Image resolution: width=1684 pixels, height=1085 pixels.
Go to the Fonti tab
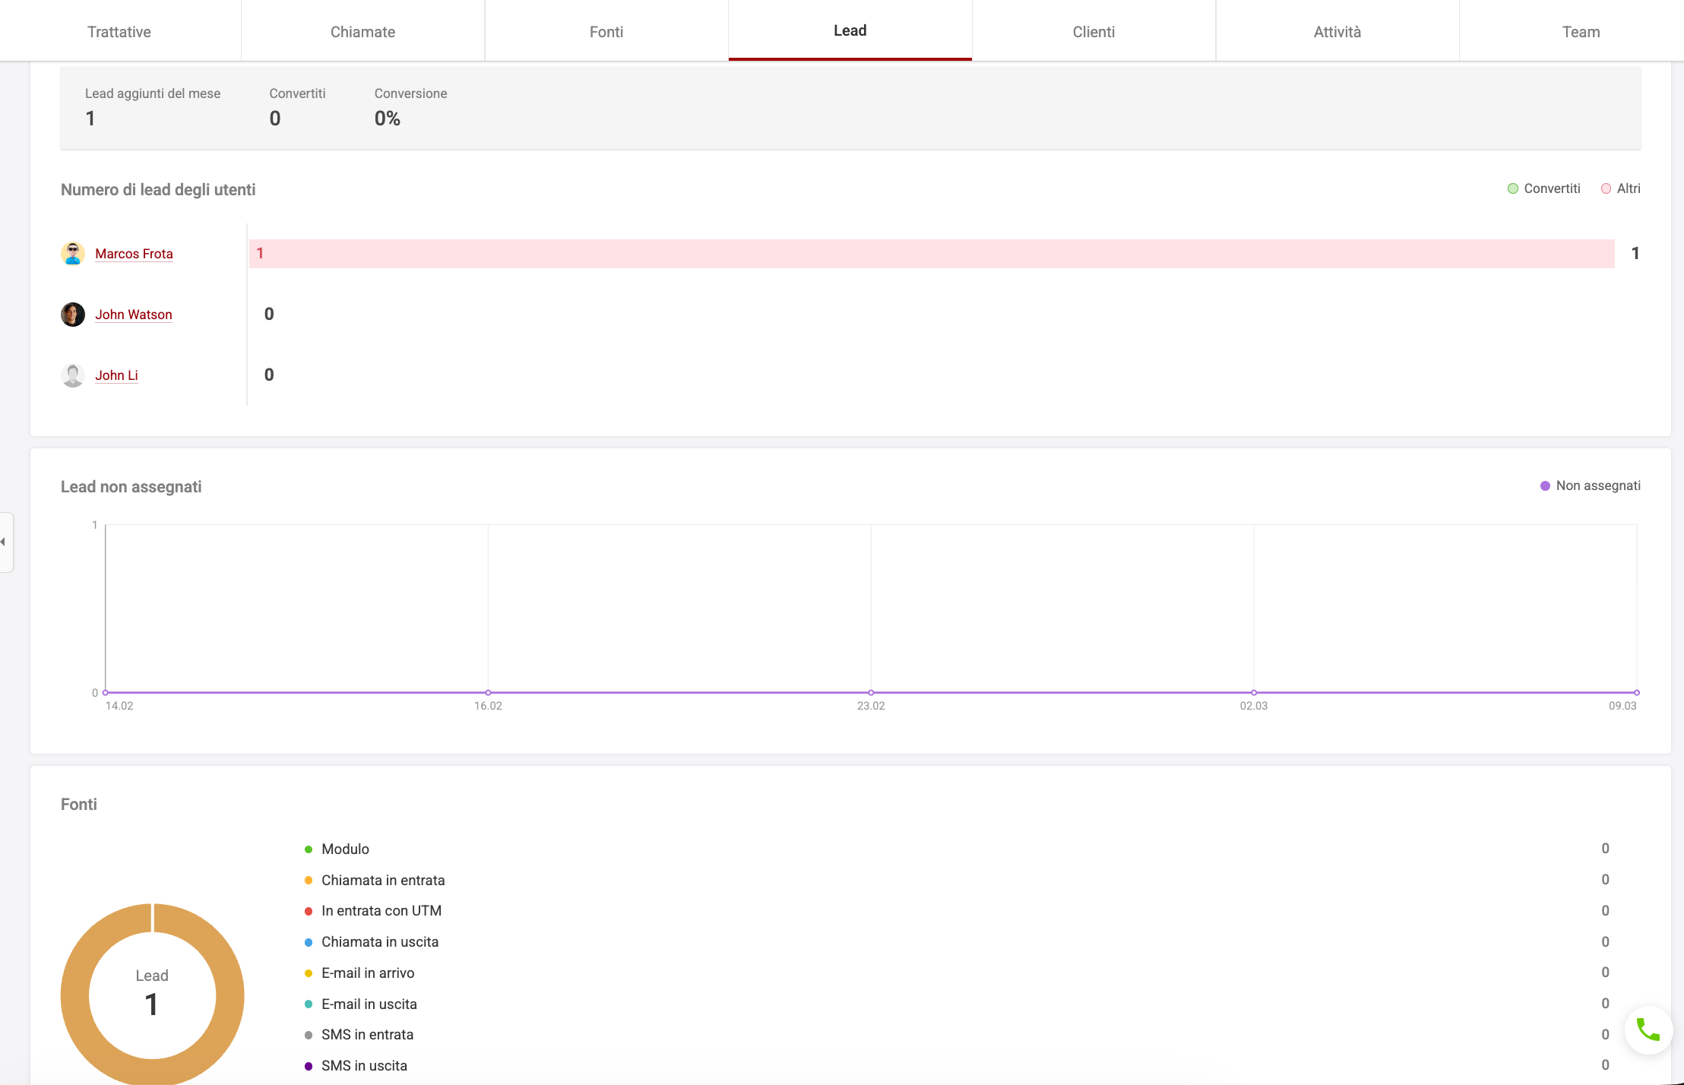[x=606, y=32]
